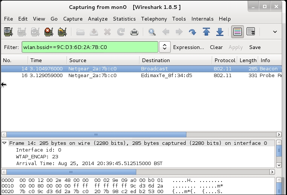Click the reload capture file icon

(x=121, y=32)
